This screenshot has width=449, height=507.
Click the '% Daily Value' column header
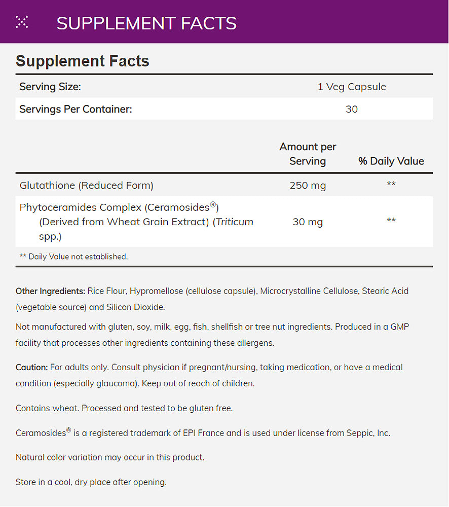click(x=391, y=161)
